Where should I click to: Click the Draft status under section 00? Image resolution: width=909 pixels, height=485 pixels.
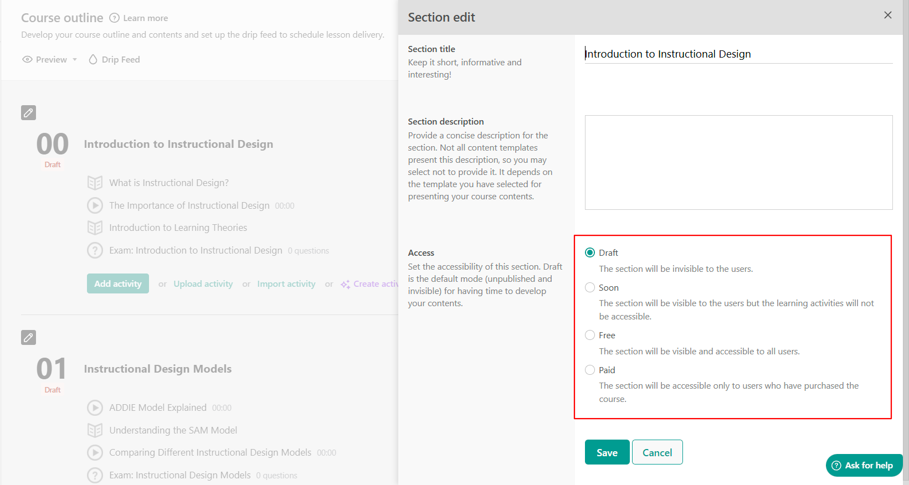(x=53, y=164)
